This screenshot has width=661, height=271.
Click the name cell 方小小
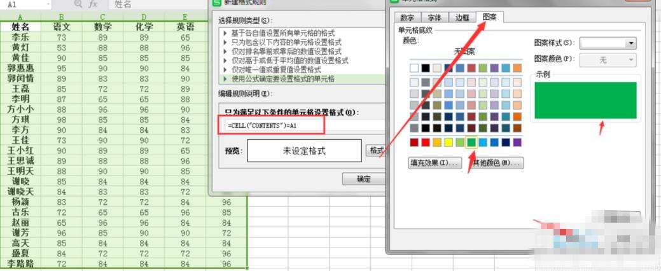tap(20, 109)
